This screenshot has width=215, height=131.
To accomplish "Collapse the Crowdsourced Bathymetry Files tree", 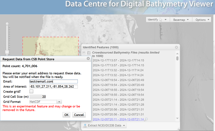I will pos(84,53).
